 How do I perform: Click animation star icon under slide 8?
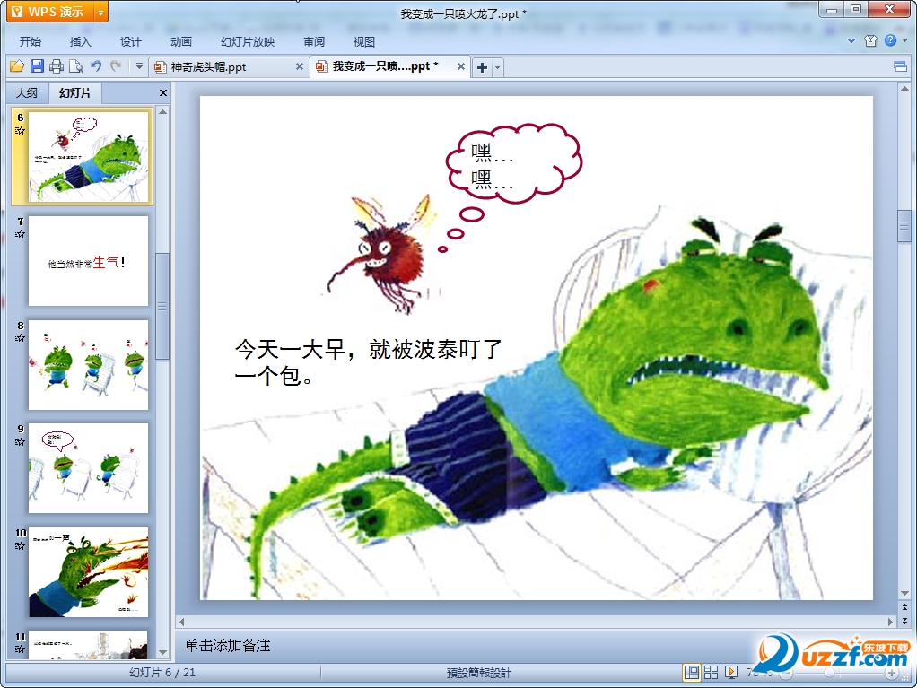tap(20, 338)
